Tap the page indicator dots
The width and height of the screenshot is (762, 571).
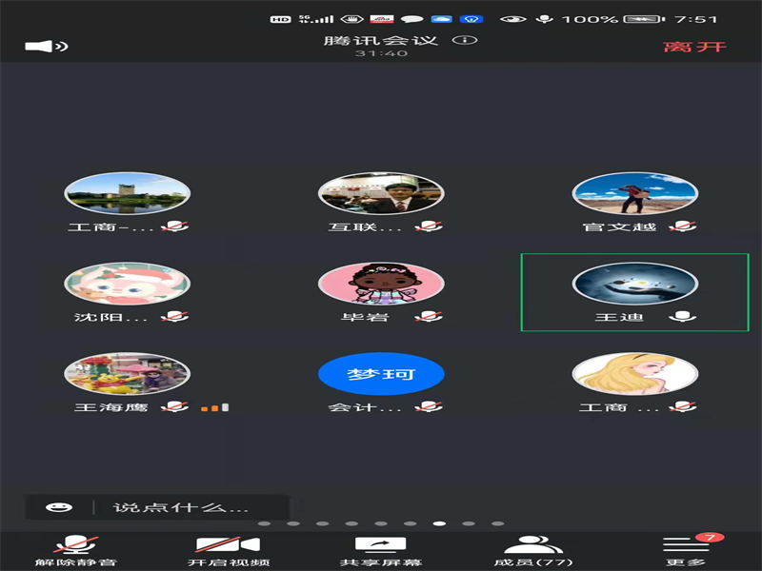pyautogui.click(x=381, y=522)
